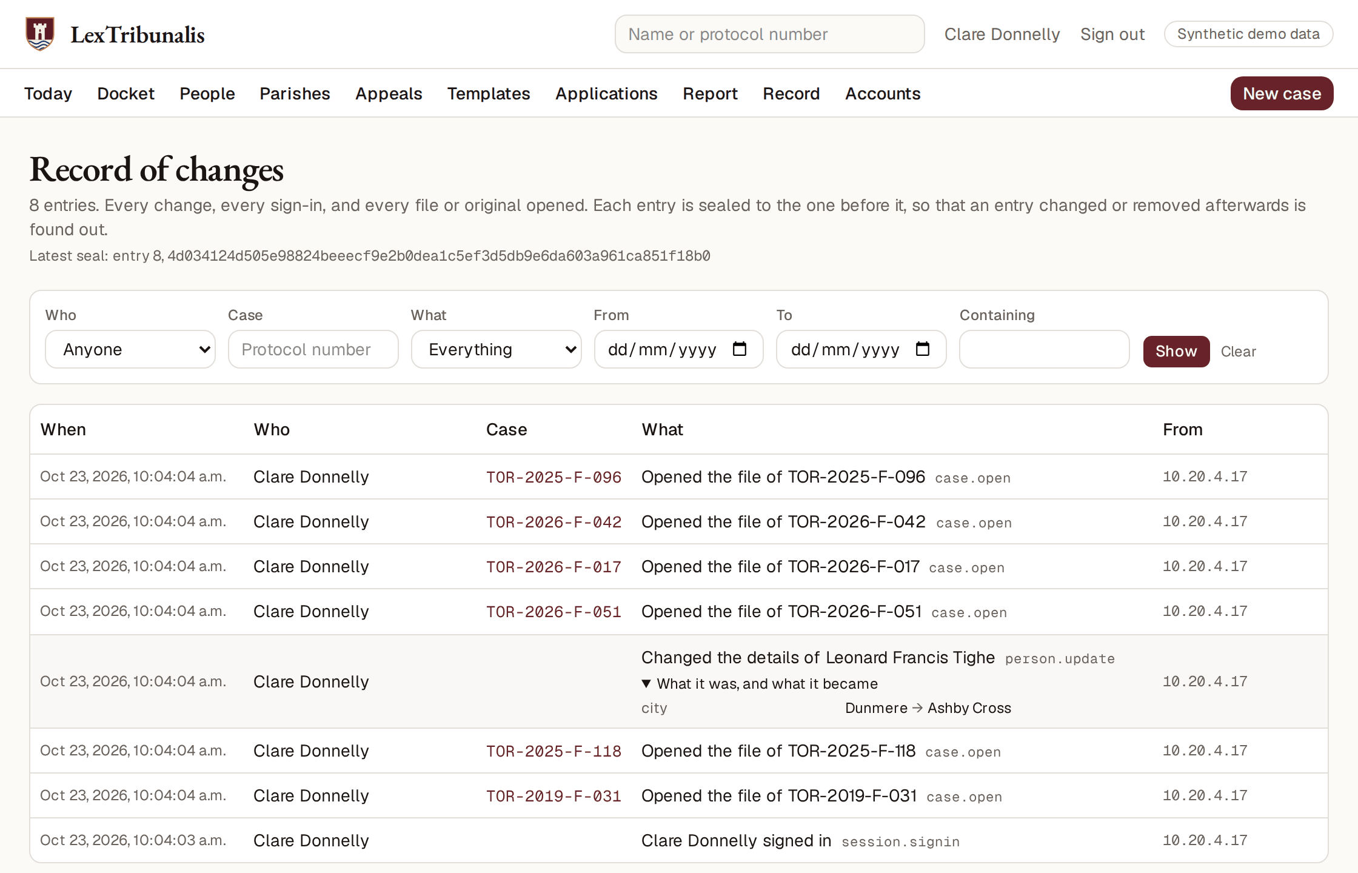The image size is (1358, 873).
Task: Click the New case button
Action: coord(1282,93)
